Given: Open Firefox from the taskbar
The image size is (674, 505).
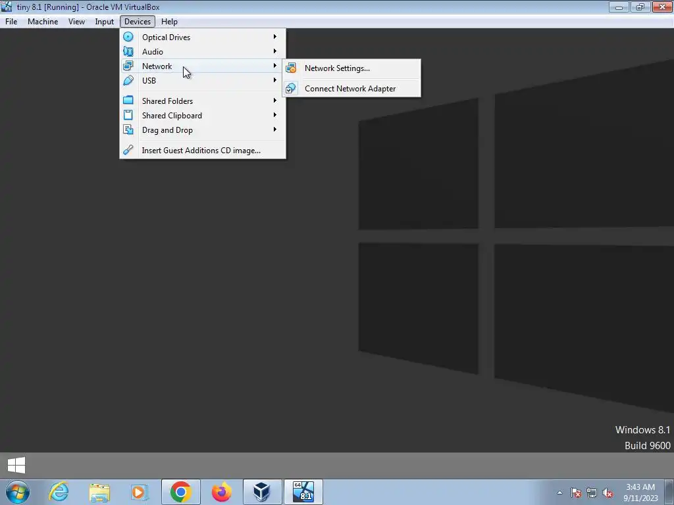Looking at the screenshot, I should (221, 492).
